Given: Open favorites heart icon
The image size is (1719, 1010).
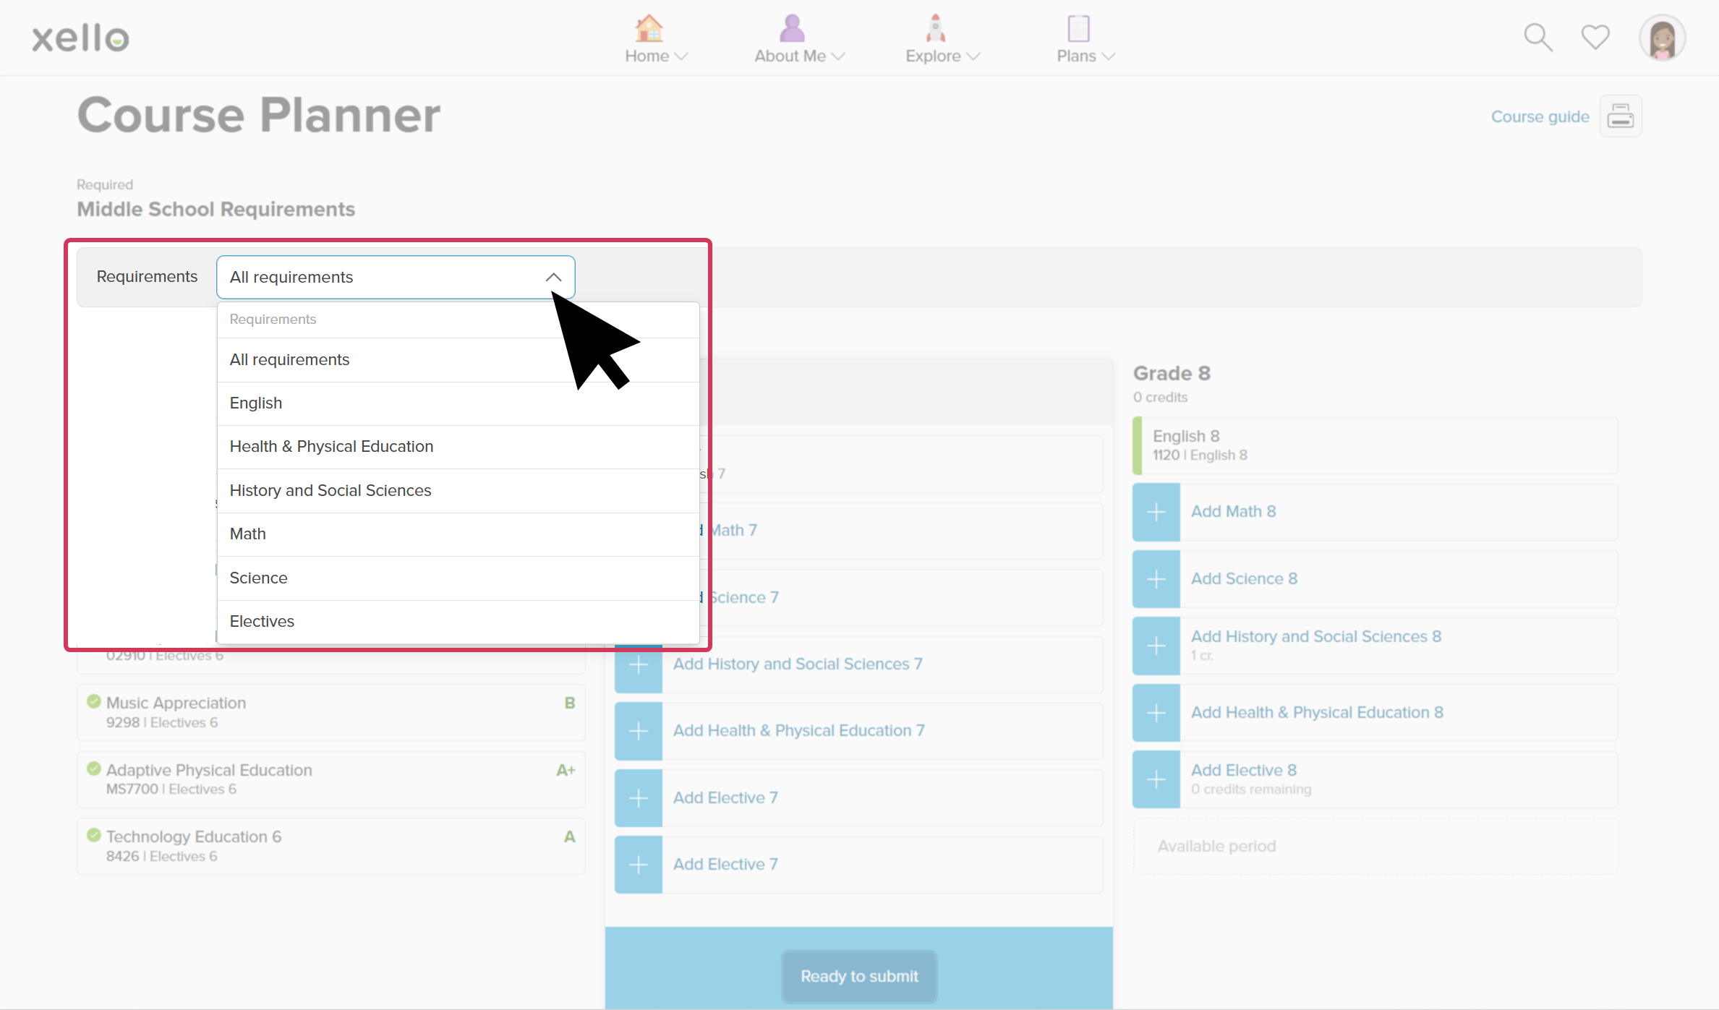Looking at the screenshot, I should [x=1595, y=38].
